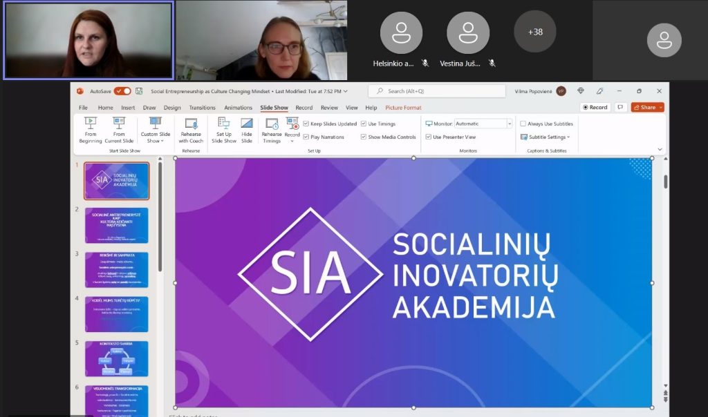The height and width of the screenshot is (417, 708).
Task: Open the File menu
Action: point(83,108)
